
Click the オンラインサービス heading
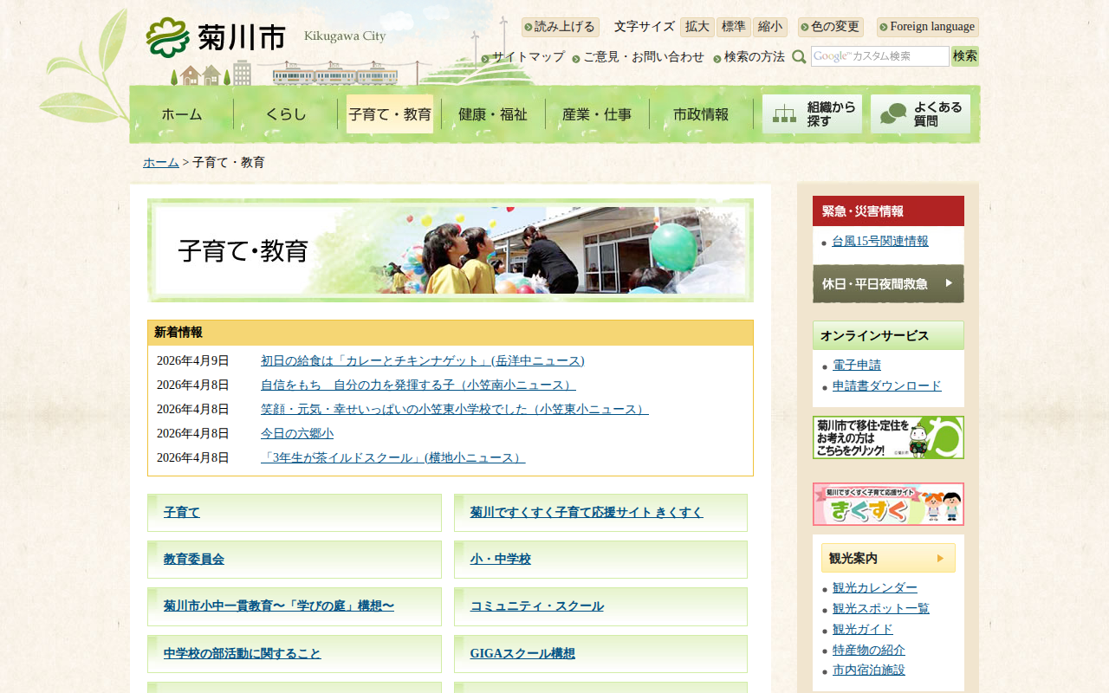[x=888, y=335]
